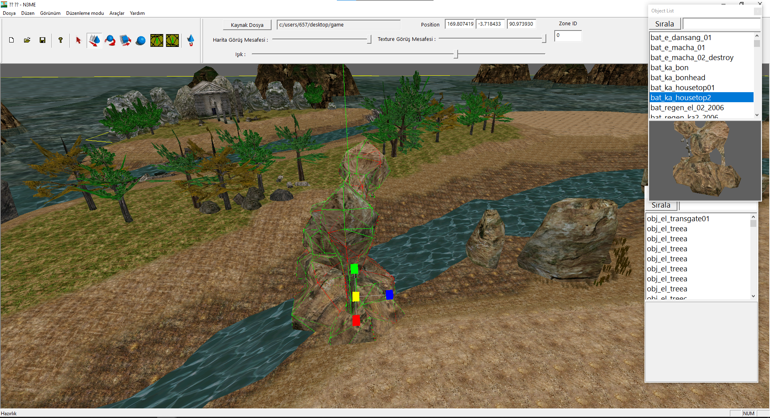Image resolution: width=770 pixels, height=418 pixels.
Task: Activate the object move cone tool
Action: click(x=94, y=40)
